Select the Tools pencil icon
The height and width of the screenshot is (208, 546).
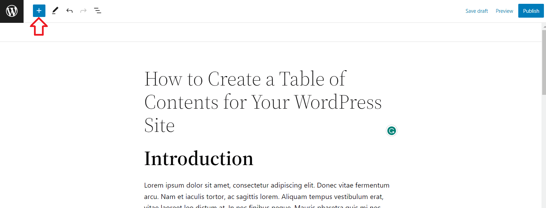coord(55,11)
